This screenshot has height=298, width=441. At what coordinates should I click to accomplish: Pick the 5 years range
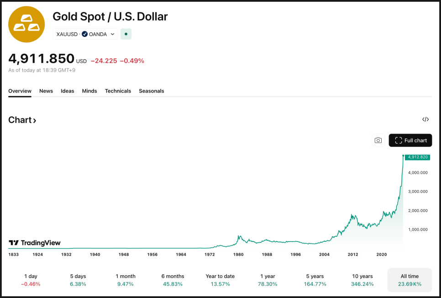coord(315,280)
